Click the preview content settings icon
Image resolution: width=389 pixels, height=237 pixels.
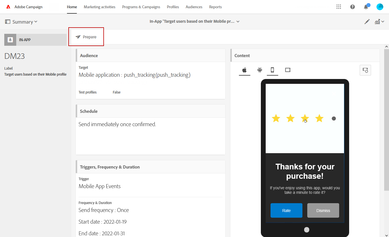(x=365, y=70)
